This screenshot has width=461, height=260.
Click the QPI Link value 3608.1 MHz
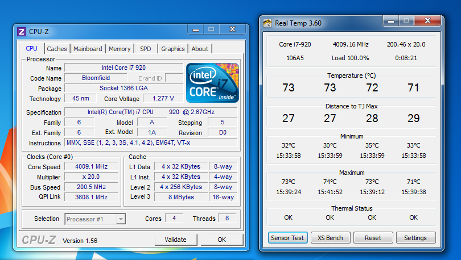click(x=91, y=197)
